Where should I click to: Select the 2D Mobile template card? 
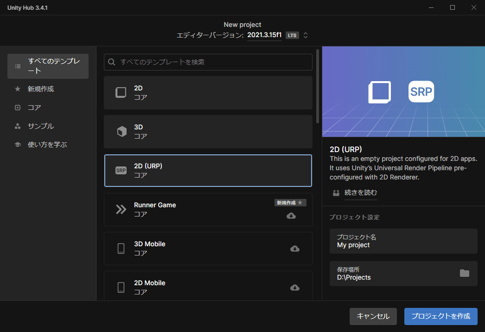point(208,286)
